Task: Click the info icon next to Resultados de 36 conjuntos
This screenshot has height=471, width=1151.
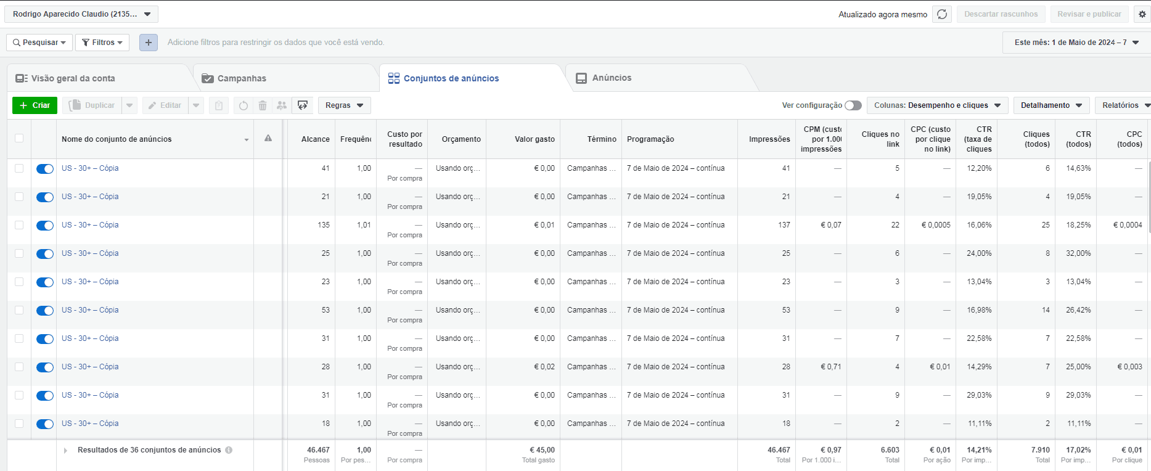Action: click(229, 450)
